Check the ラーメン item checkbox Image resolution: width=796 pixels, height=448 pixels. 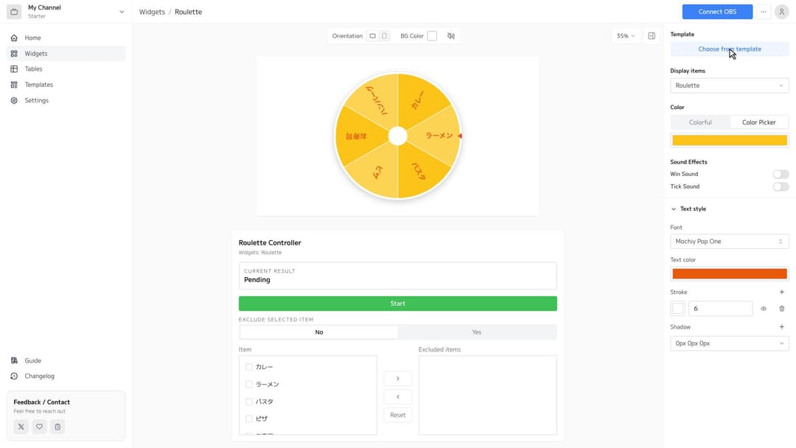point(249,385)
